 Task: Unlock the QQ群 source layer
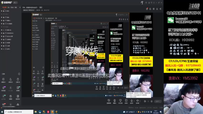(4, 46)
